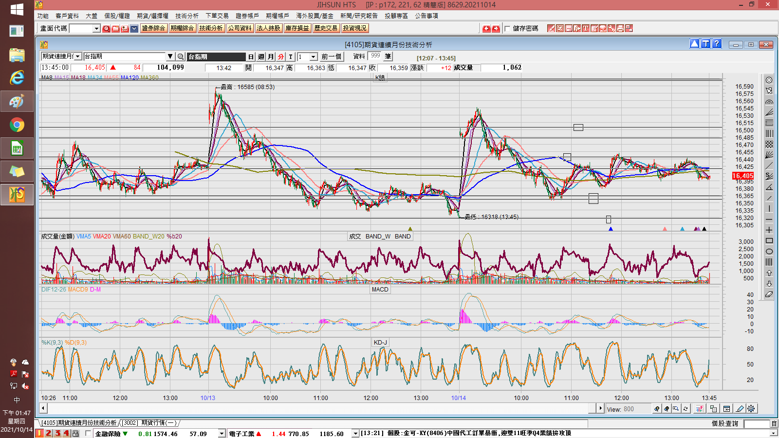
Task: Open help question mark icon in chart title bar
Action: (x=717, y=44)
